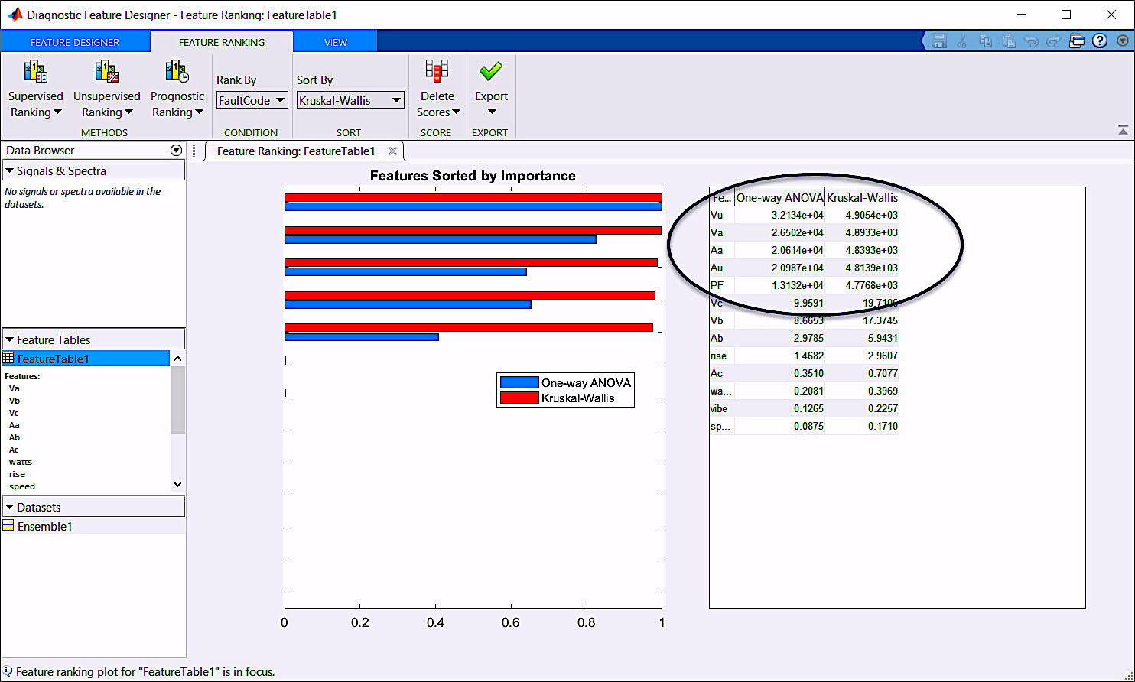Open Help with question mark icon
1135x682 pixels.
[x=1100, y=41]
